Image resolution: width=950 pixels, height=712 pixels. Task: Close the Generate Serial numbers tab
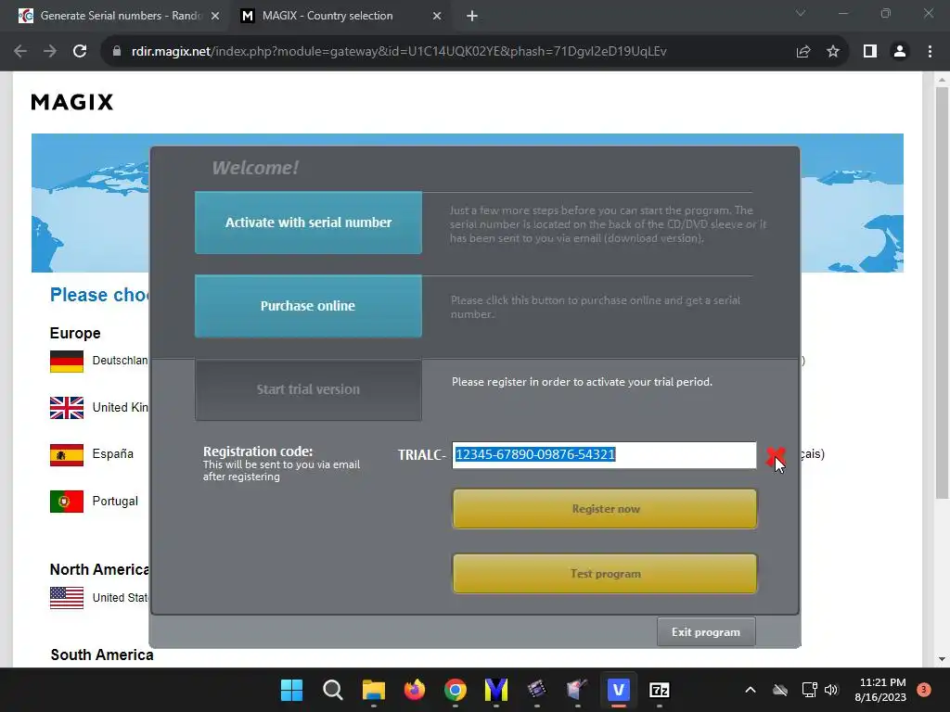(x=215, y=17)
